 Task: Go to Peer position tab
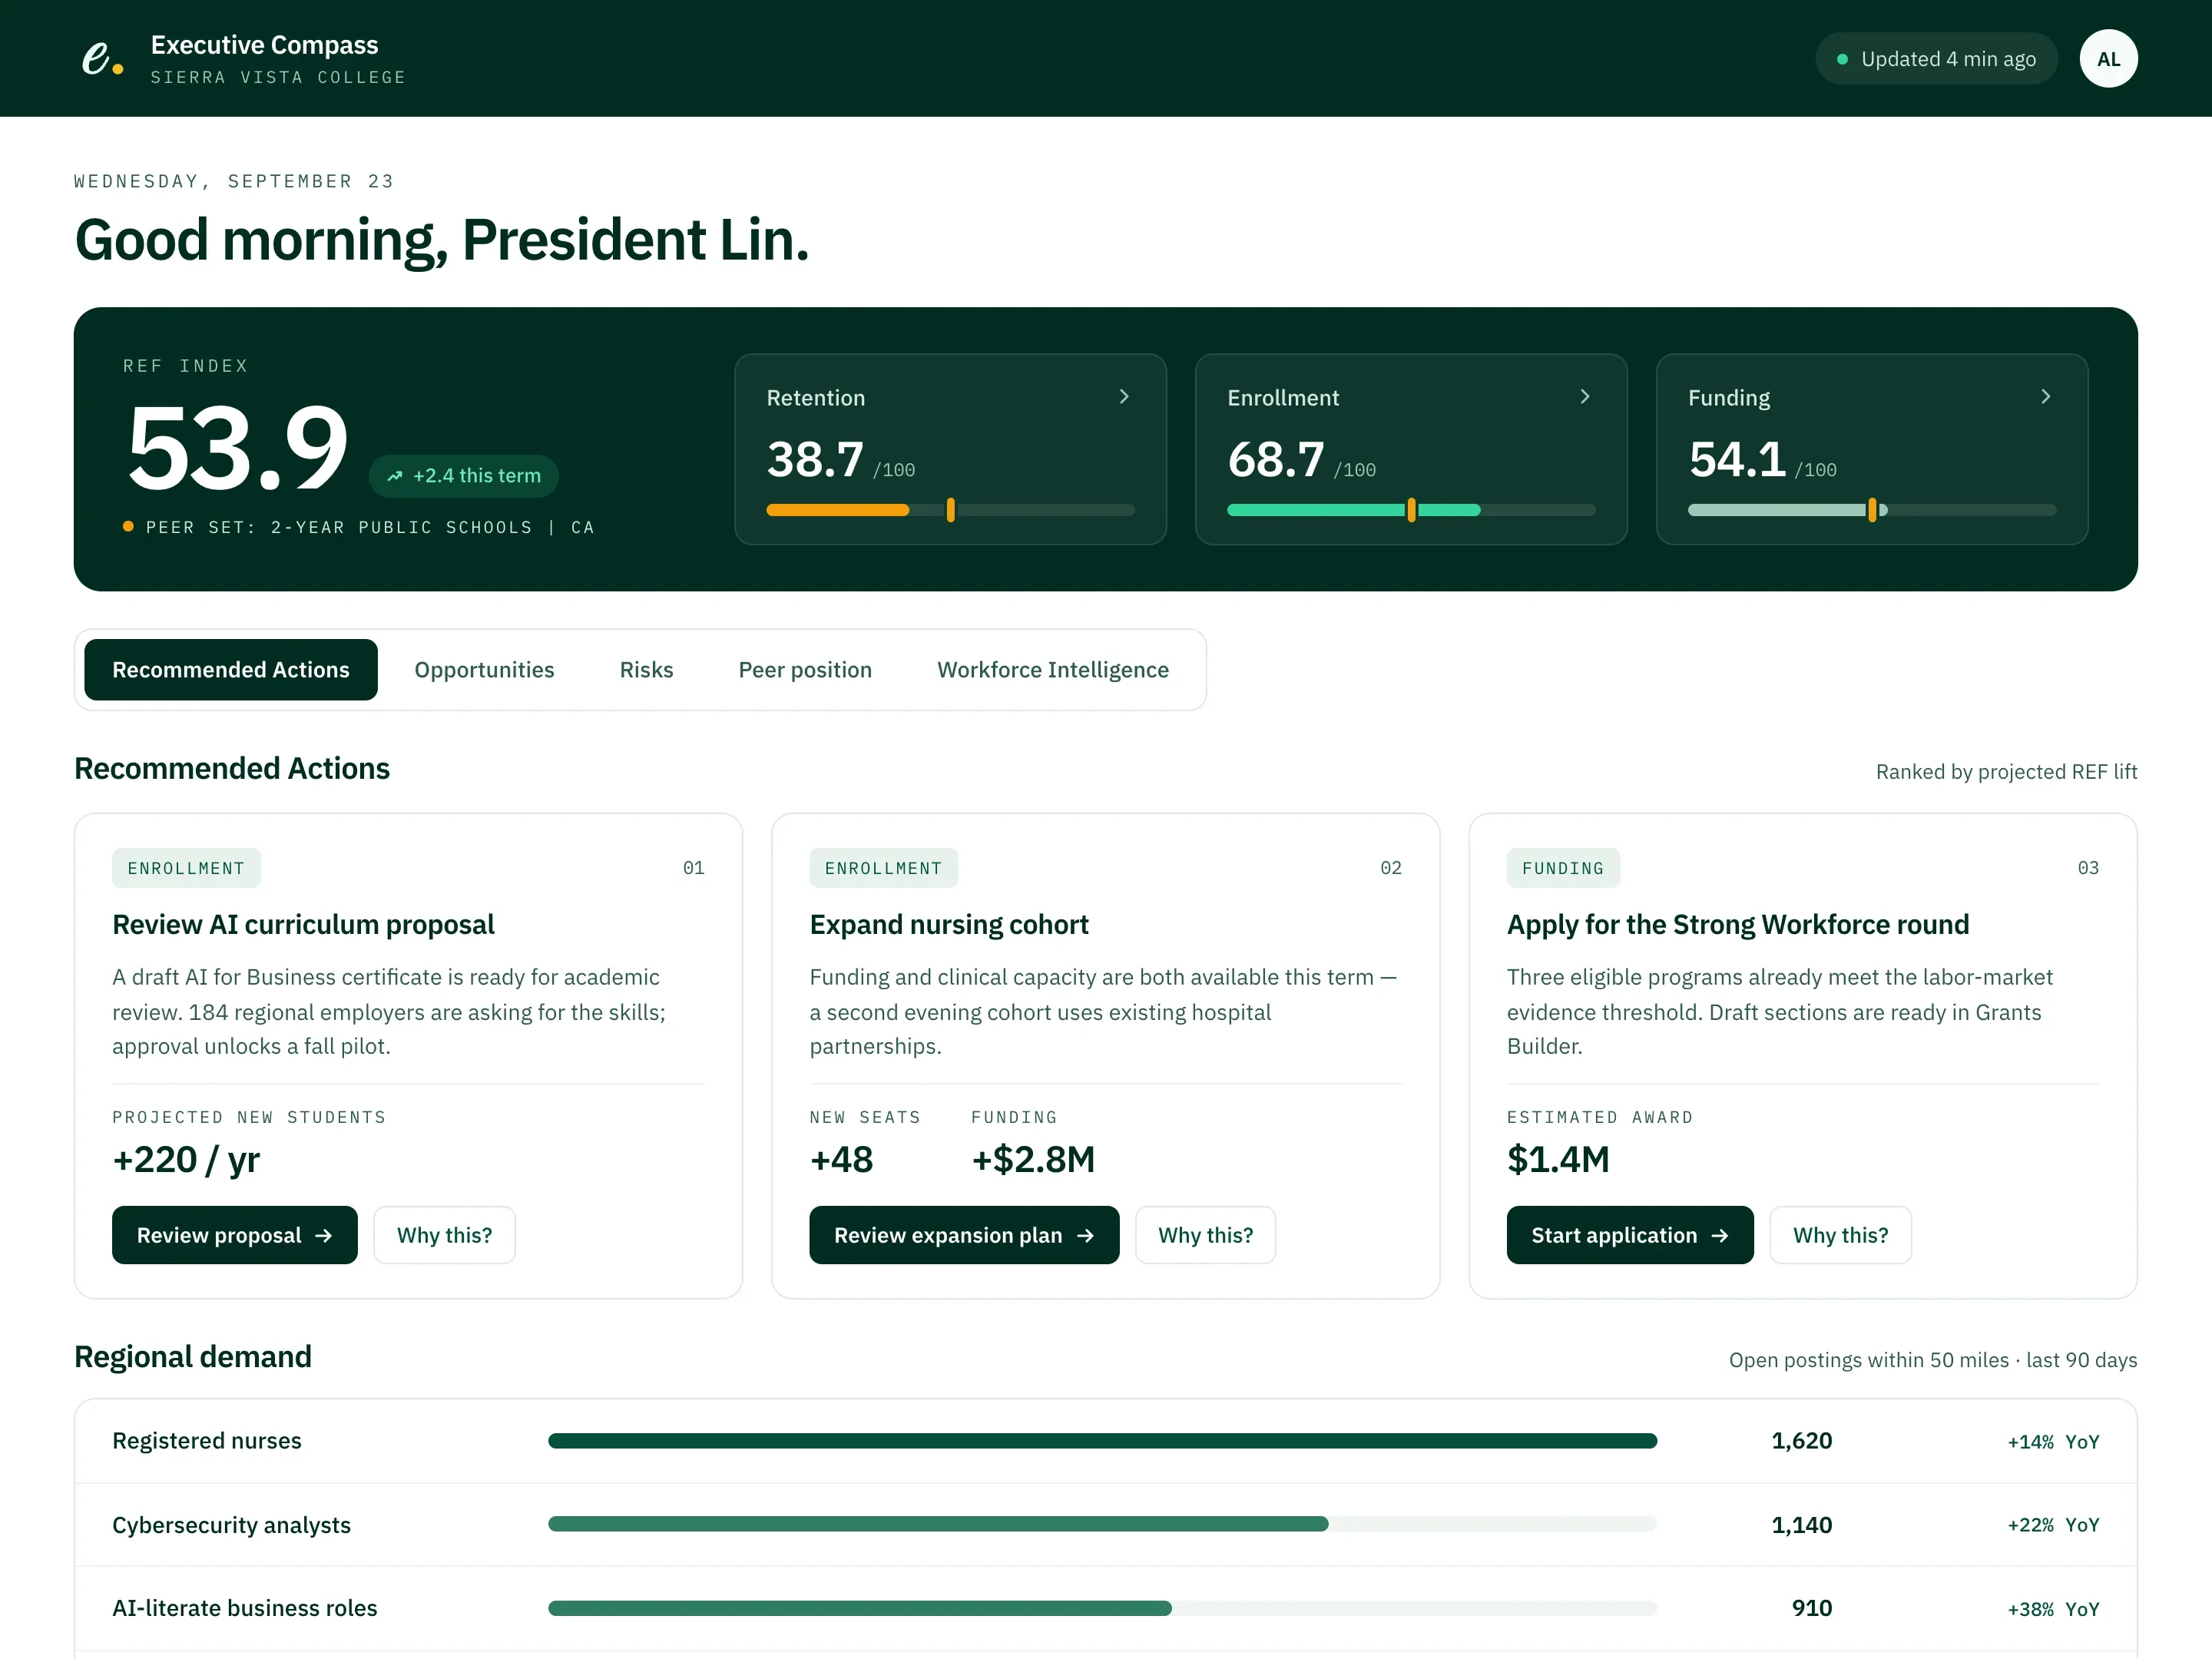coord(805,670)
